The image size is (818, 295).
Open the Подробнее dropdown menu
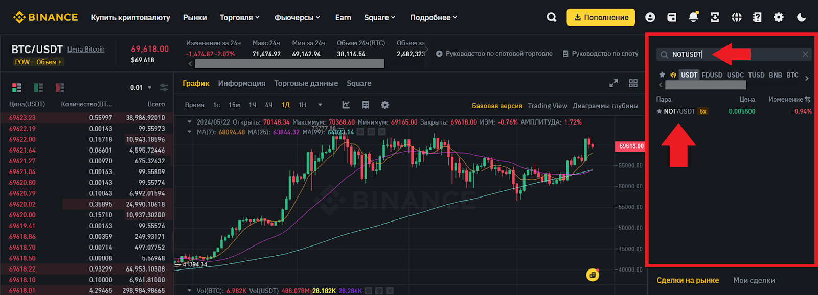pos(434,17)
